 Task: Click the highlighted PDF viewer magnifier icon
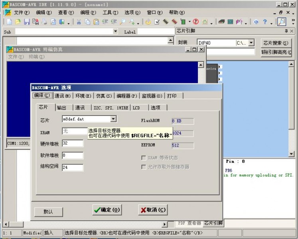(282, 22)
